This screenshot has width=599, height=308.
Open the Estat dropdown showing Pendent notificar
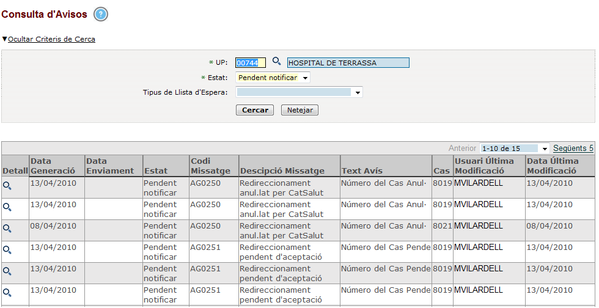click(273, 78)
